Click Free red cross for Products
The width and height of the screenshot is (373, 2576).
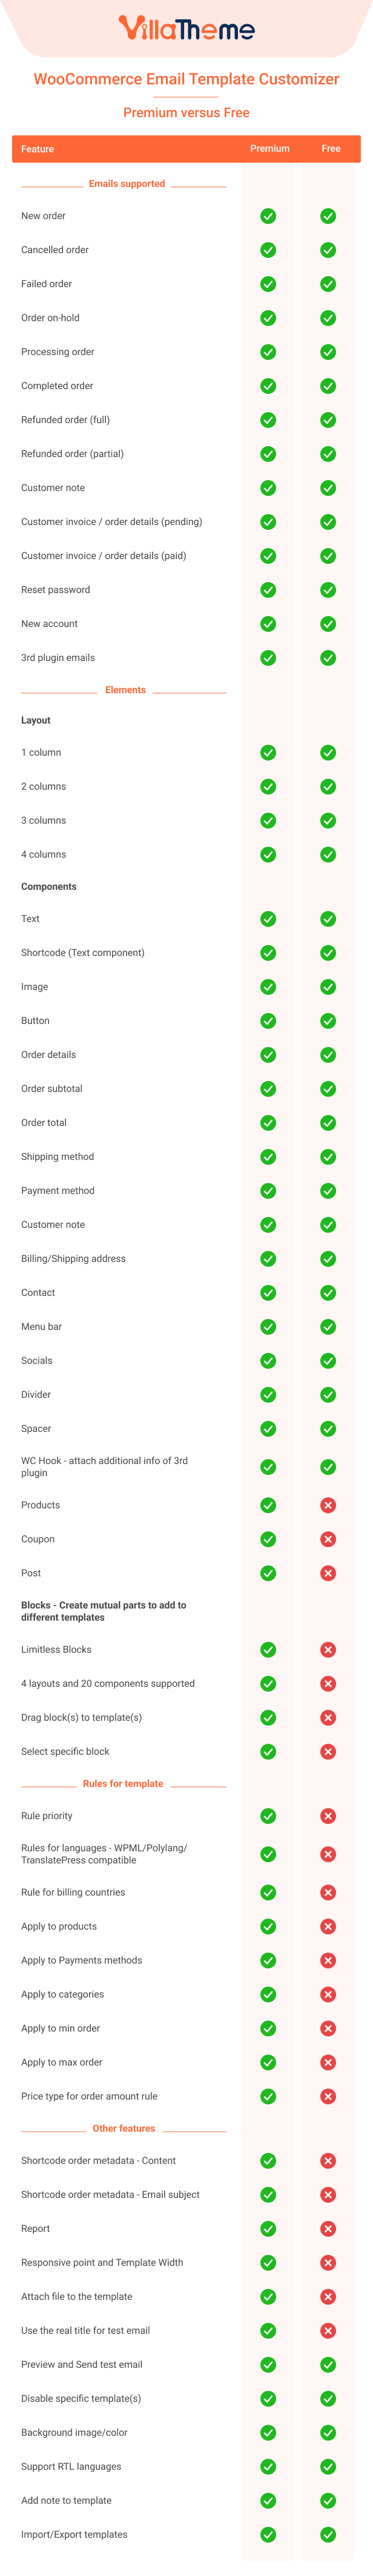[328, 1505]
